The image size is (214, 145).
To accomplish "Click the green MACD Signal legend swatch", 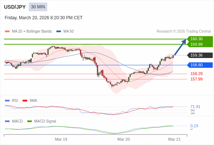I will coord(29,121).
